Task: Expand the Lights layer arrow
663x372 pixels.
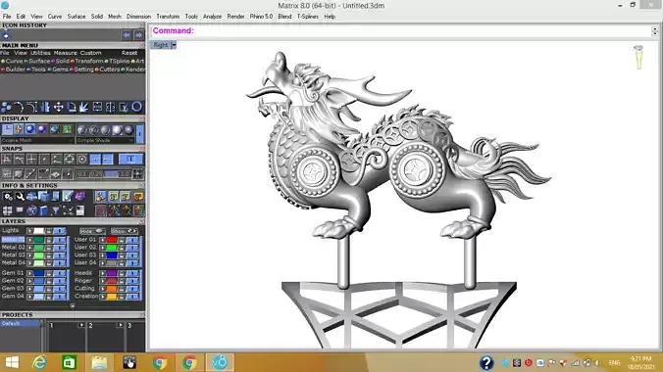Action: pos(30,231)
